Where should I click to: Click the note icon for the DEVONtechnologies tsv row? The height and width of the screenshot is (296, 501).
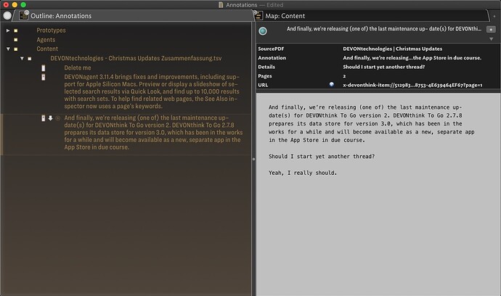tap(29, 59)
